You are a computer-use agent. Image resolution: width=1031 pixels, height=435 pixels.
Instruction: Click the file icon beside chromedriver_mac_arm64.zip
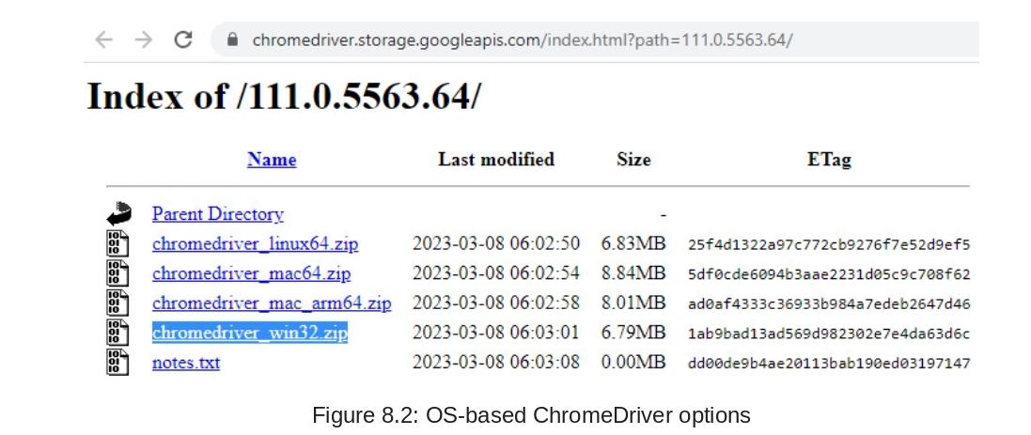pos(117,303)
